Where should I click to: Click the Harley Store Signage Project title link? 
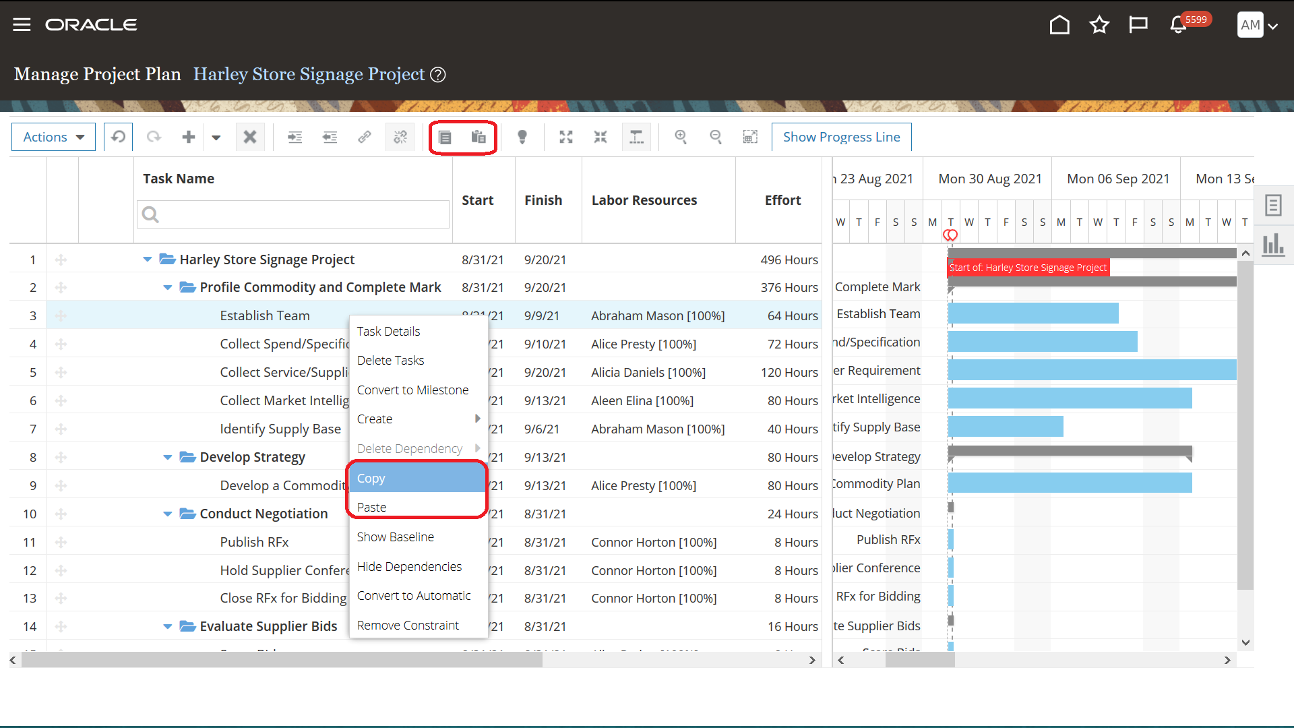click(309, 74)
